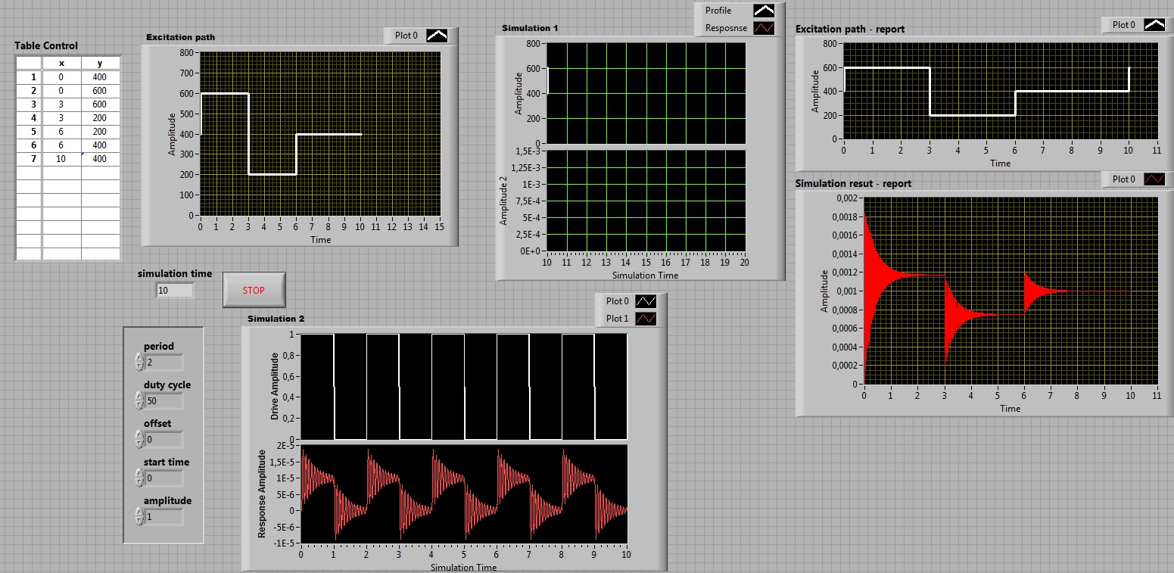Click the Excitation path graph plot area
1174x573 pixels.
[x=319, y=134]
